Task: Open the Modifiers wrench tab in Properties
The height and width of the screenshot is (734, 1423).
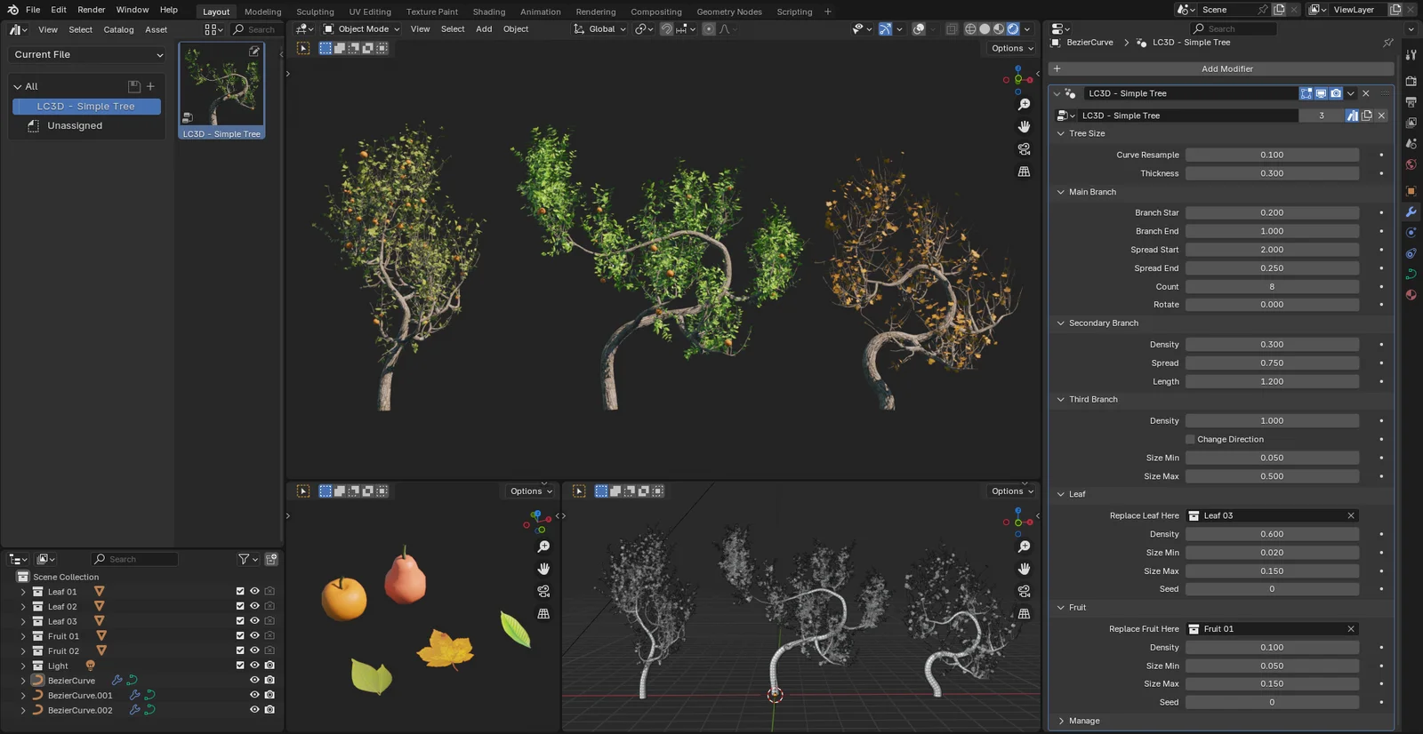Action: pos(1411,212)
